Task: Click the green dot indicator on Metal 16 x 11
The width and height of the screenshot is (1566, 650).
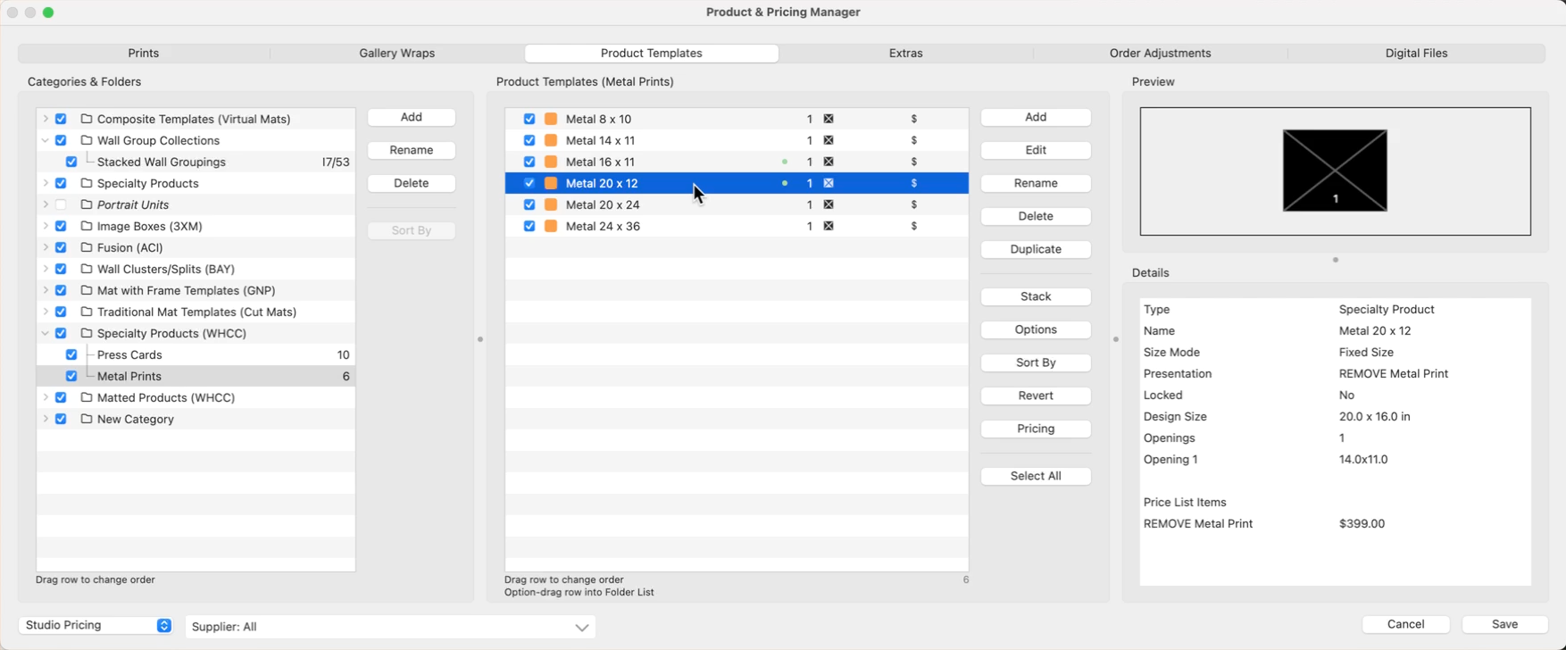Action: (785, 162)
